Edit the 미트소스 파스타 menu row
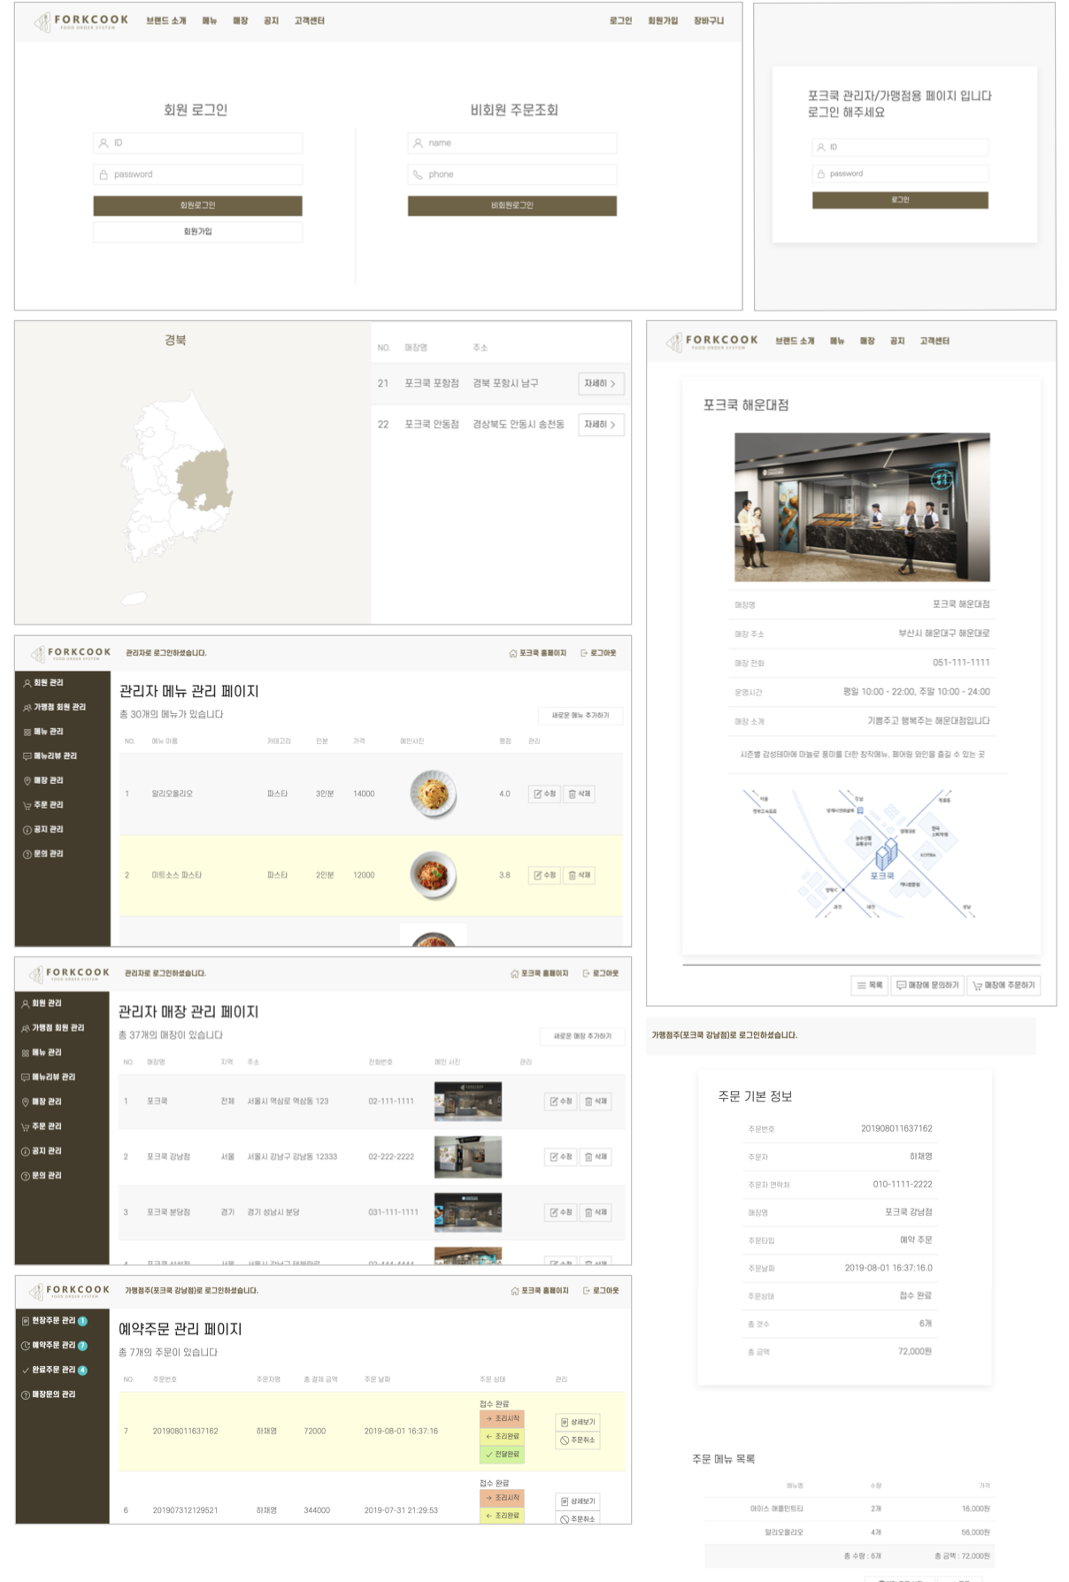Screen dimensions: 1069x1582 tap(544, 875)
